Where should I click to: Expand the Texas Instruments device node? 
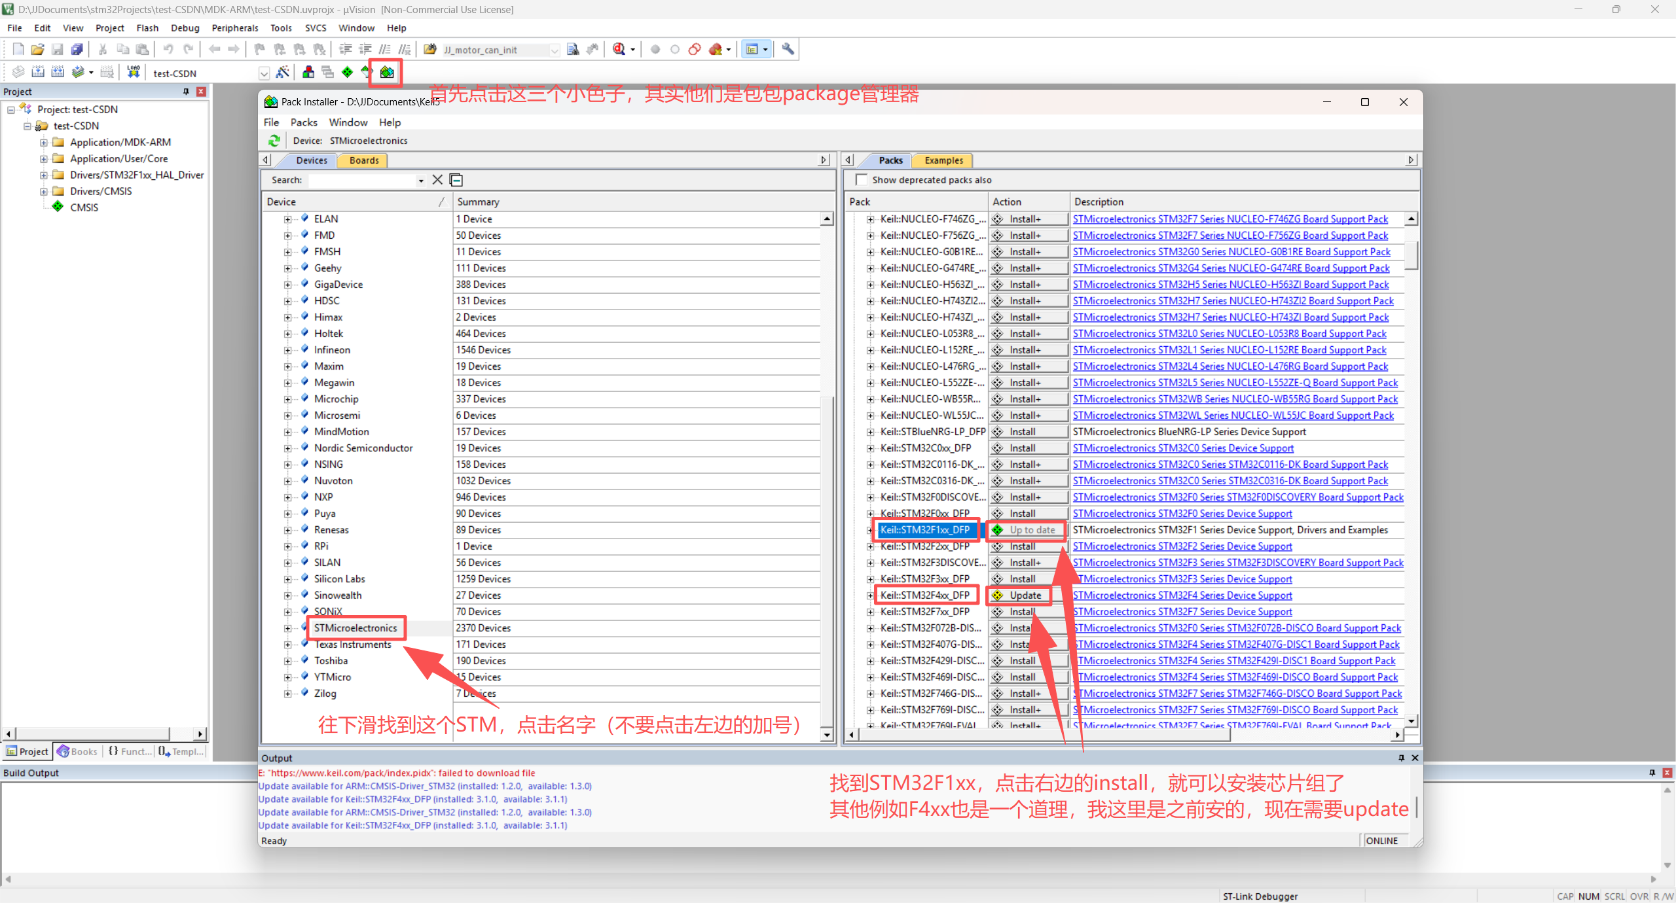point(287,645)
